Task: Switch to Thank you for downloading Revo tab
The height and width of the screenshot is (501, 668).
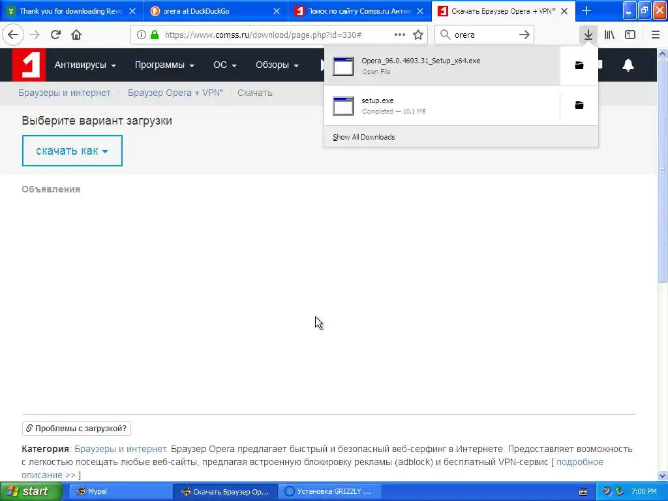Action: pos(72,11)
